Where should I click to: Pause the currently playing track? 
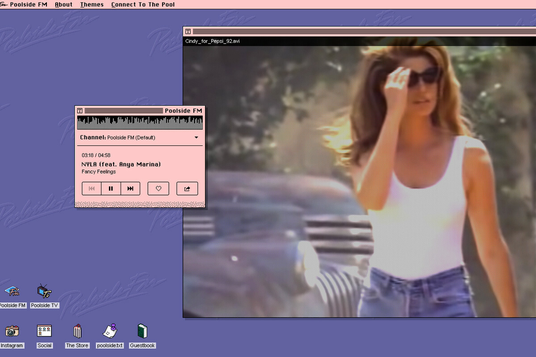(111, 189)
